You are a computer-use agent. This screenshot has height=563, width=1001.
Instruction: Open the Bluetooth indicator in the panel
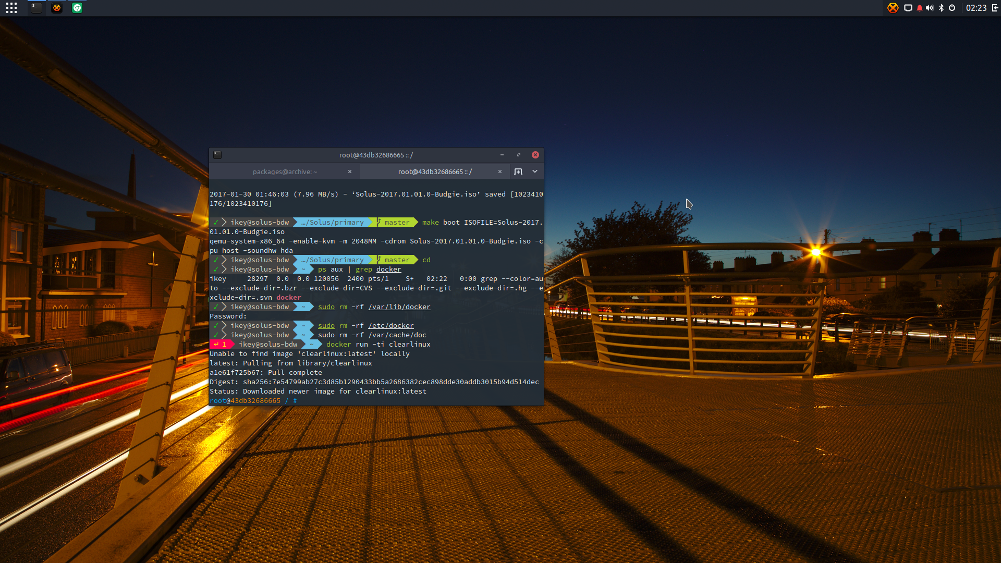click(941, 8)
